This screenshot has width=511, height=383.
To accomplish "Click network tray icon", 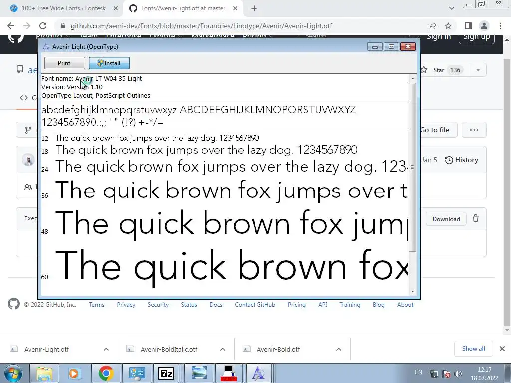I will (x=434, y=374).
